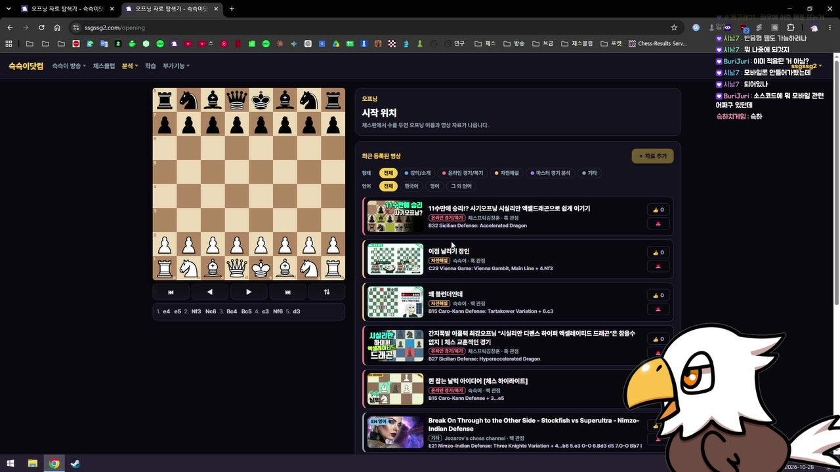Like the Hyperaccelerated Dragon video

coord(658,339)
